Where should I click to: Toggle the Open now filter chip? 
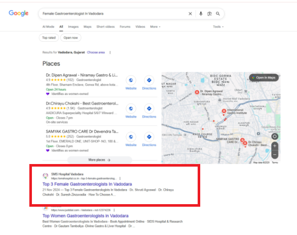71,38
